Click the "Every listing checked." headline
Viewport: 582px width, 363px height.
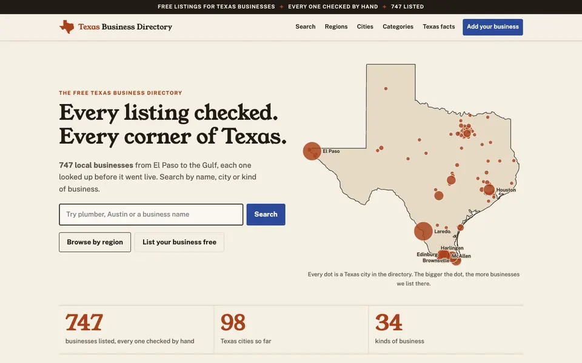[169, 113]
